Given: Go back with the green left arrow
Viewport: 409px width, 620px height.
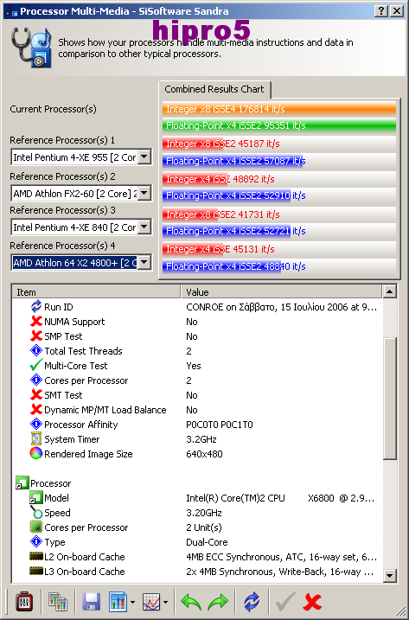Looking at the screenshot, I should 191,602.
